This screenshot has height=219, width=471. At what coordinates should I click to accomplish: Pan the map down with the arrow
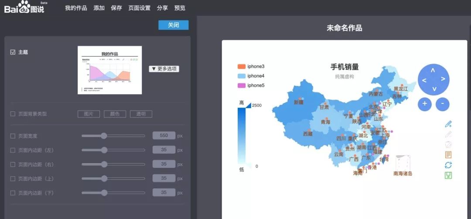click(434, 89)
